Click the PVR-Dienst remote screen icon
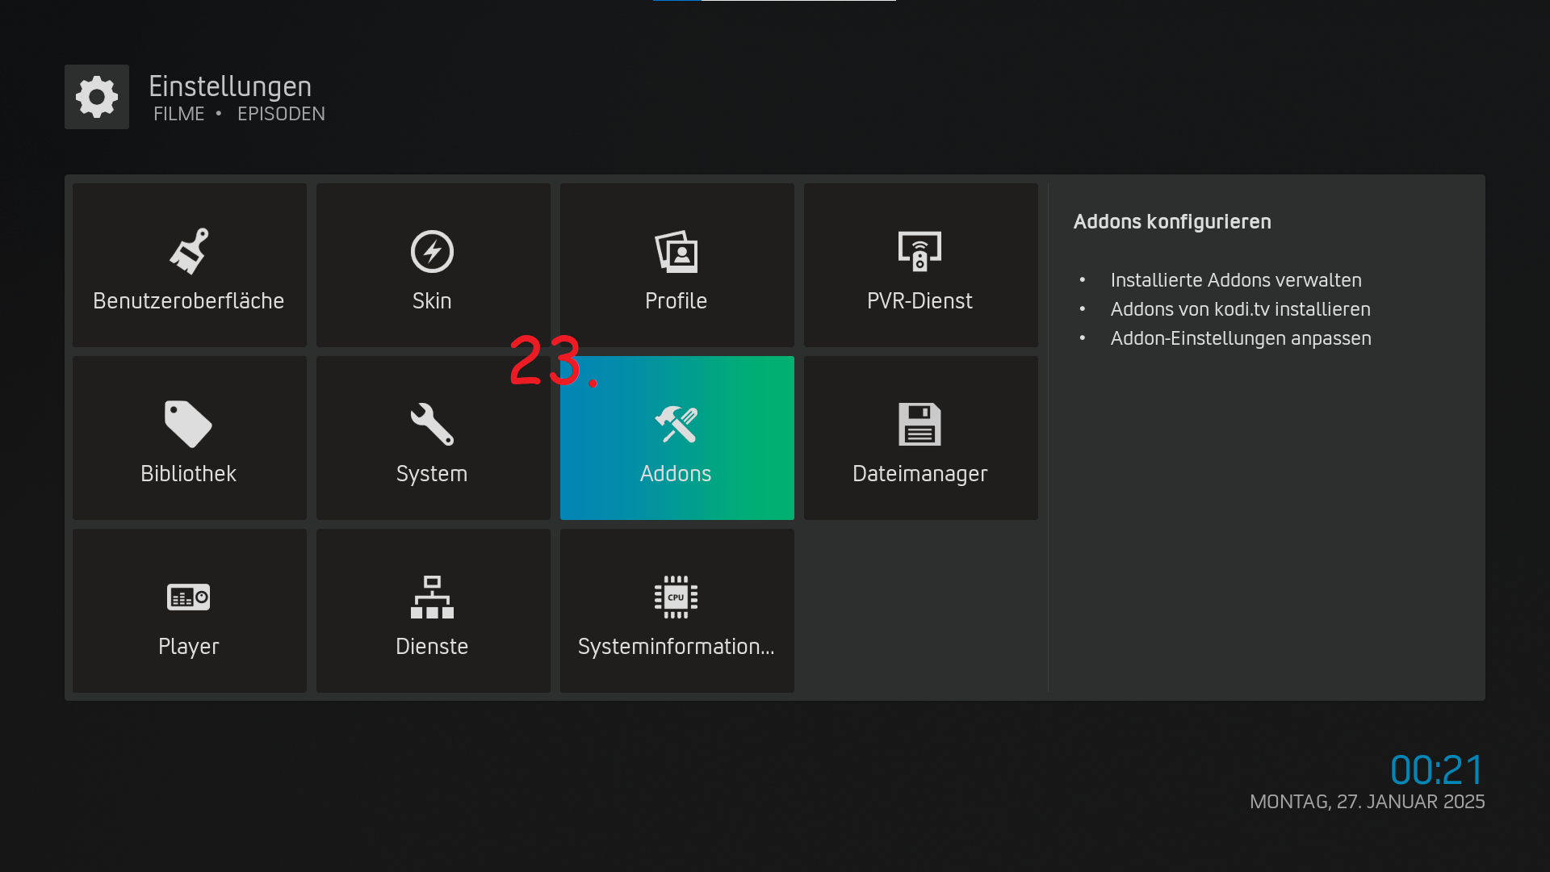The height and width of the screenshot is (872, 1550). [920, 251]
